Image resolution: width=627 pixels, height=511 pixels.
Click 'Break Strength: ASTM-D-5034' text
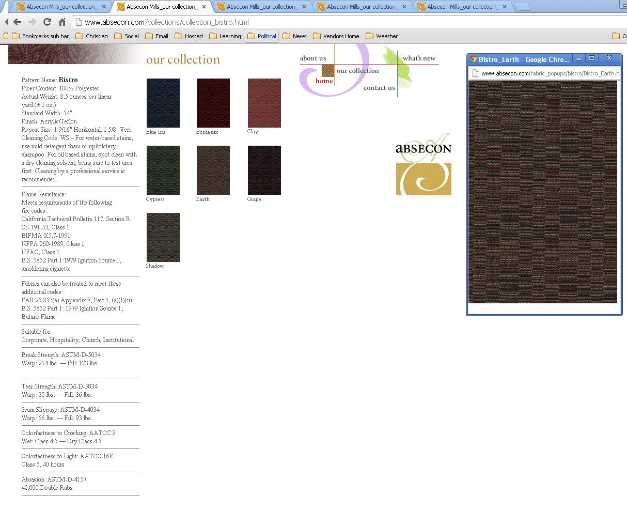tap(61, 355)
